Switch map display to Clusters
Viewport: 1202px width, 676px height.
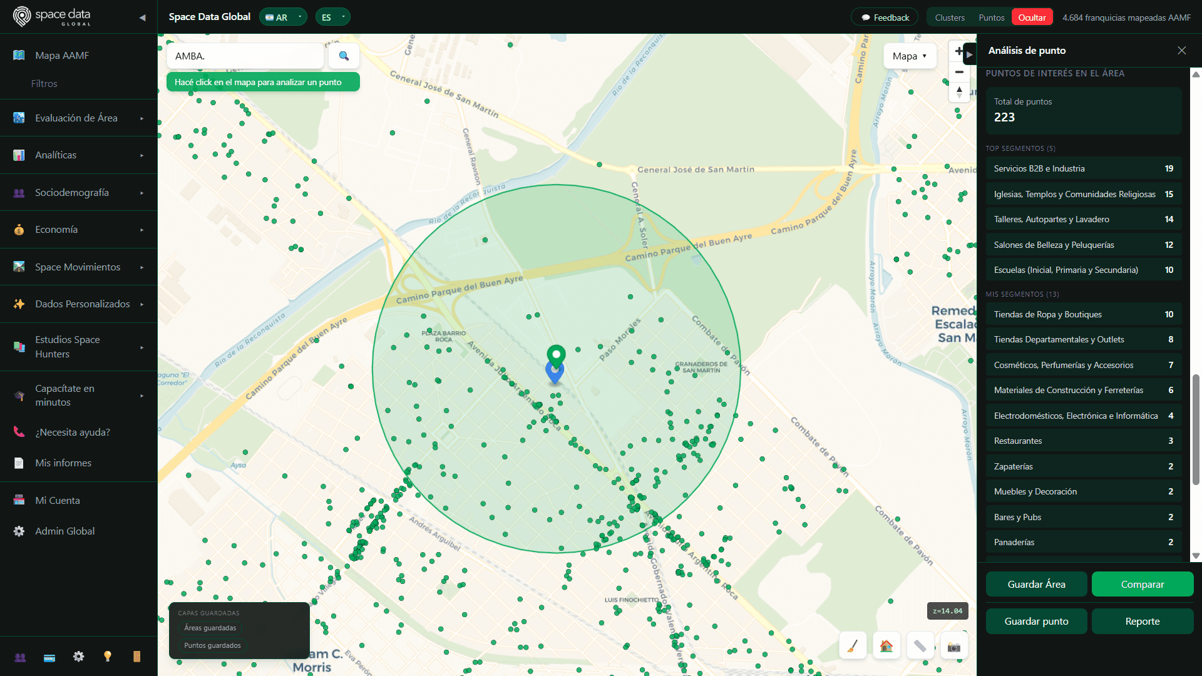[x=950, y=18]
